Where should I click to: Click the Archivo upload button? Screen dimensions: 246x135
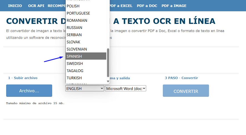[x=29, y=91]
